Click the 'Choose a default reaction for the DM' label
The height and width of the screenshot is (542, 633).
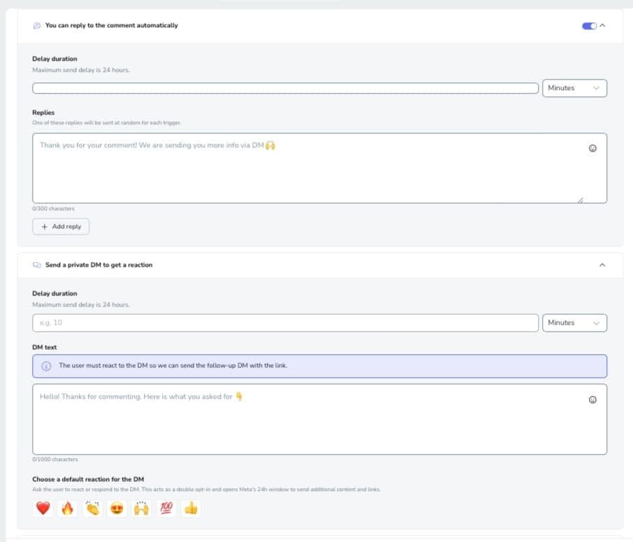coord(88,479)
